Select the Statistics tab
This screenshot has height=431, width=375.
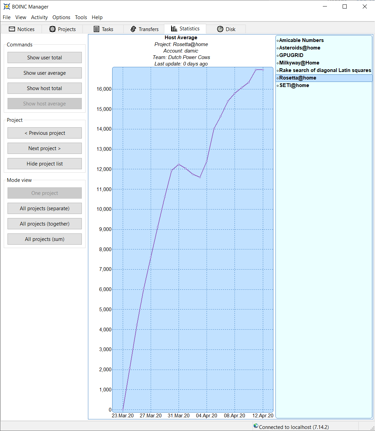pos(185,29)
